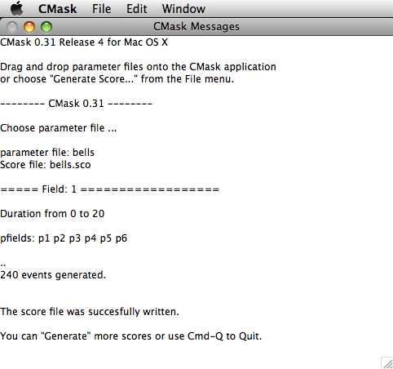The height and width of the screenshot is (369, 393).
Task: Open the CMask application menu
Action: 57,9
